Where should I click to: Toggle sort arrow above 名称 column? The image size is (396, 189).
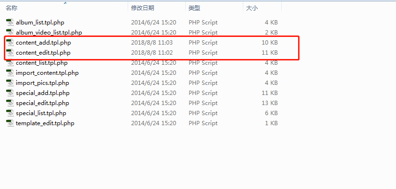point(65,3)
